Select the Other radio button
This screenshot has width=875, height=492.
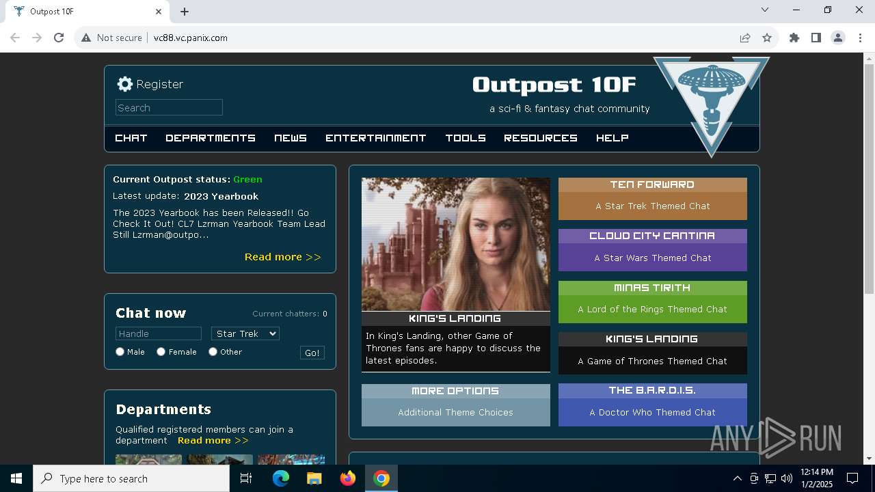tap(213, 351)
